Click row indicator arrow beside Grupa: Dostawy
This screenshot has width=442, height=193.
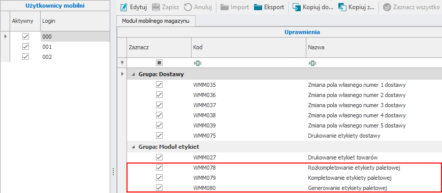click(122, 74)
